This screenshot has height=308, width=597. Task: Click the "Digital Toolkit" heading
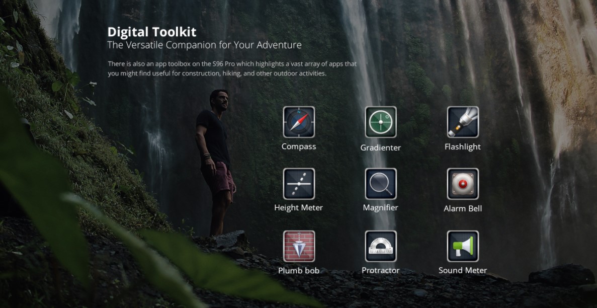pyautogui.click(x=152, y=32)
